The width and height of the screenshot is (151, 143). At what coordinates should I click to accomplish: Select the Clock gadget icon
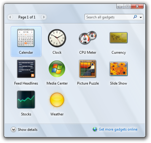(x=57, y=38)
